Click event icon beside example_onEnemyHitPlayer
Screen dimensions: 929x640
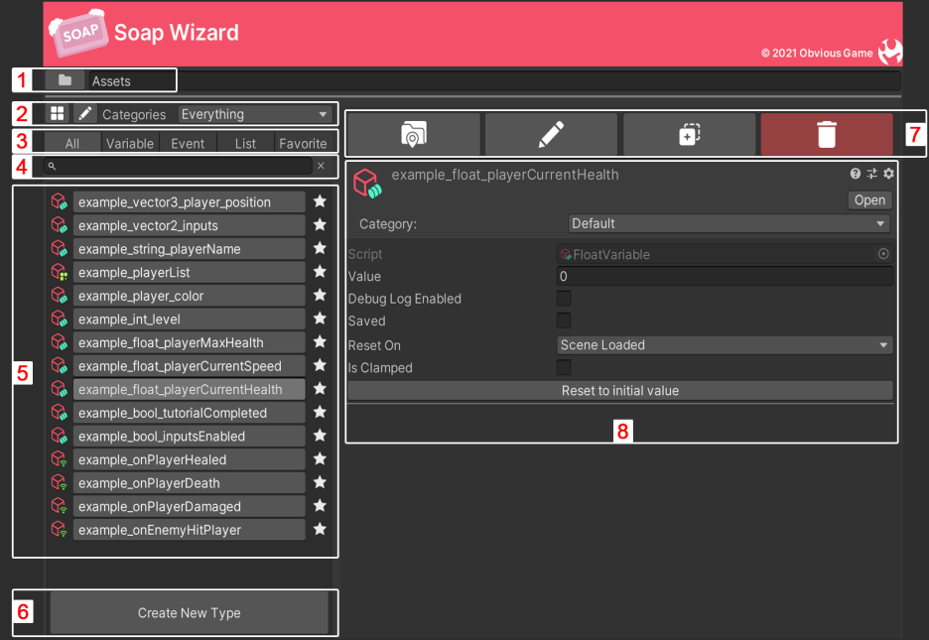[x=60, y=529]
